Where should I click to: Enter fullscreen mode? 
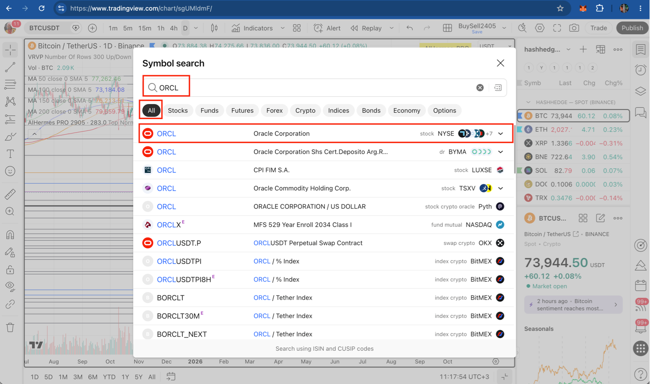[557, 28]
